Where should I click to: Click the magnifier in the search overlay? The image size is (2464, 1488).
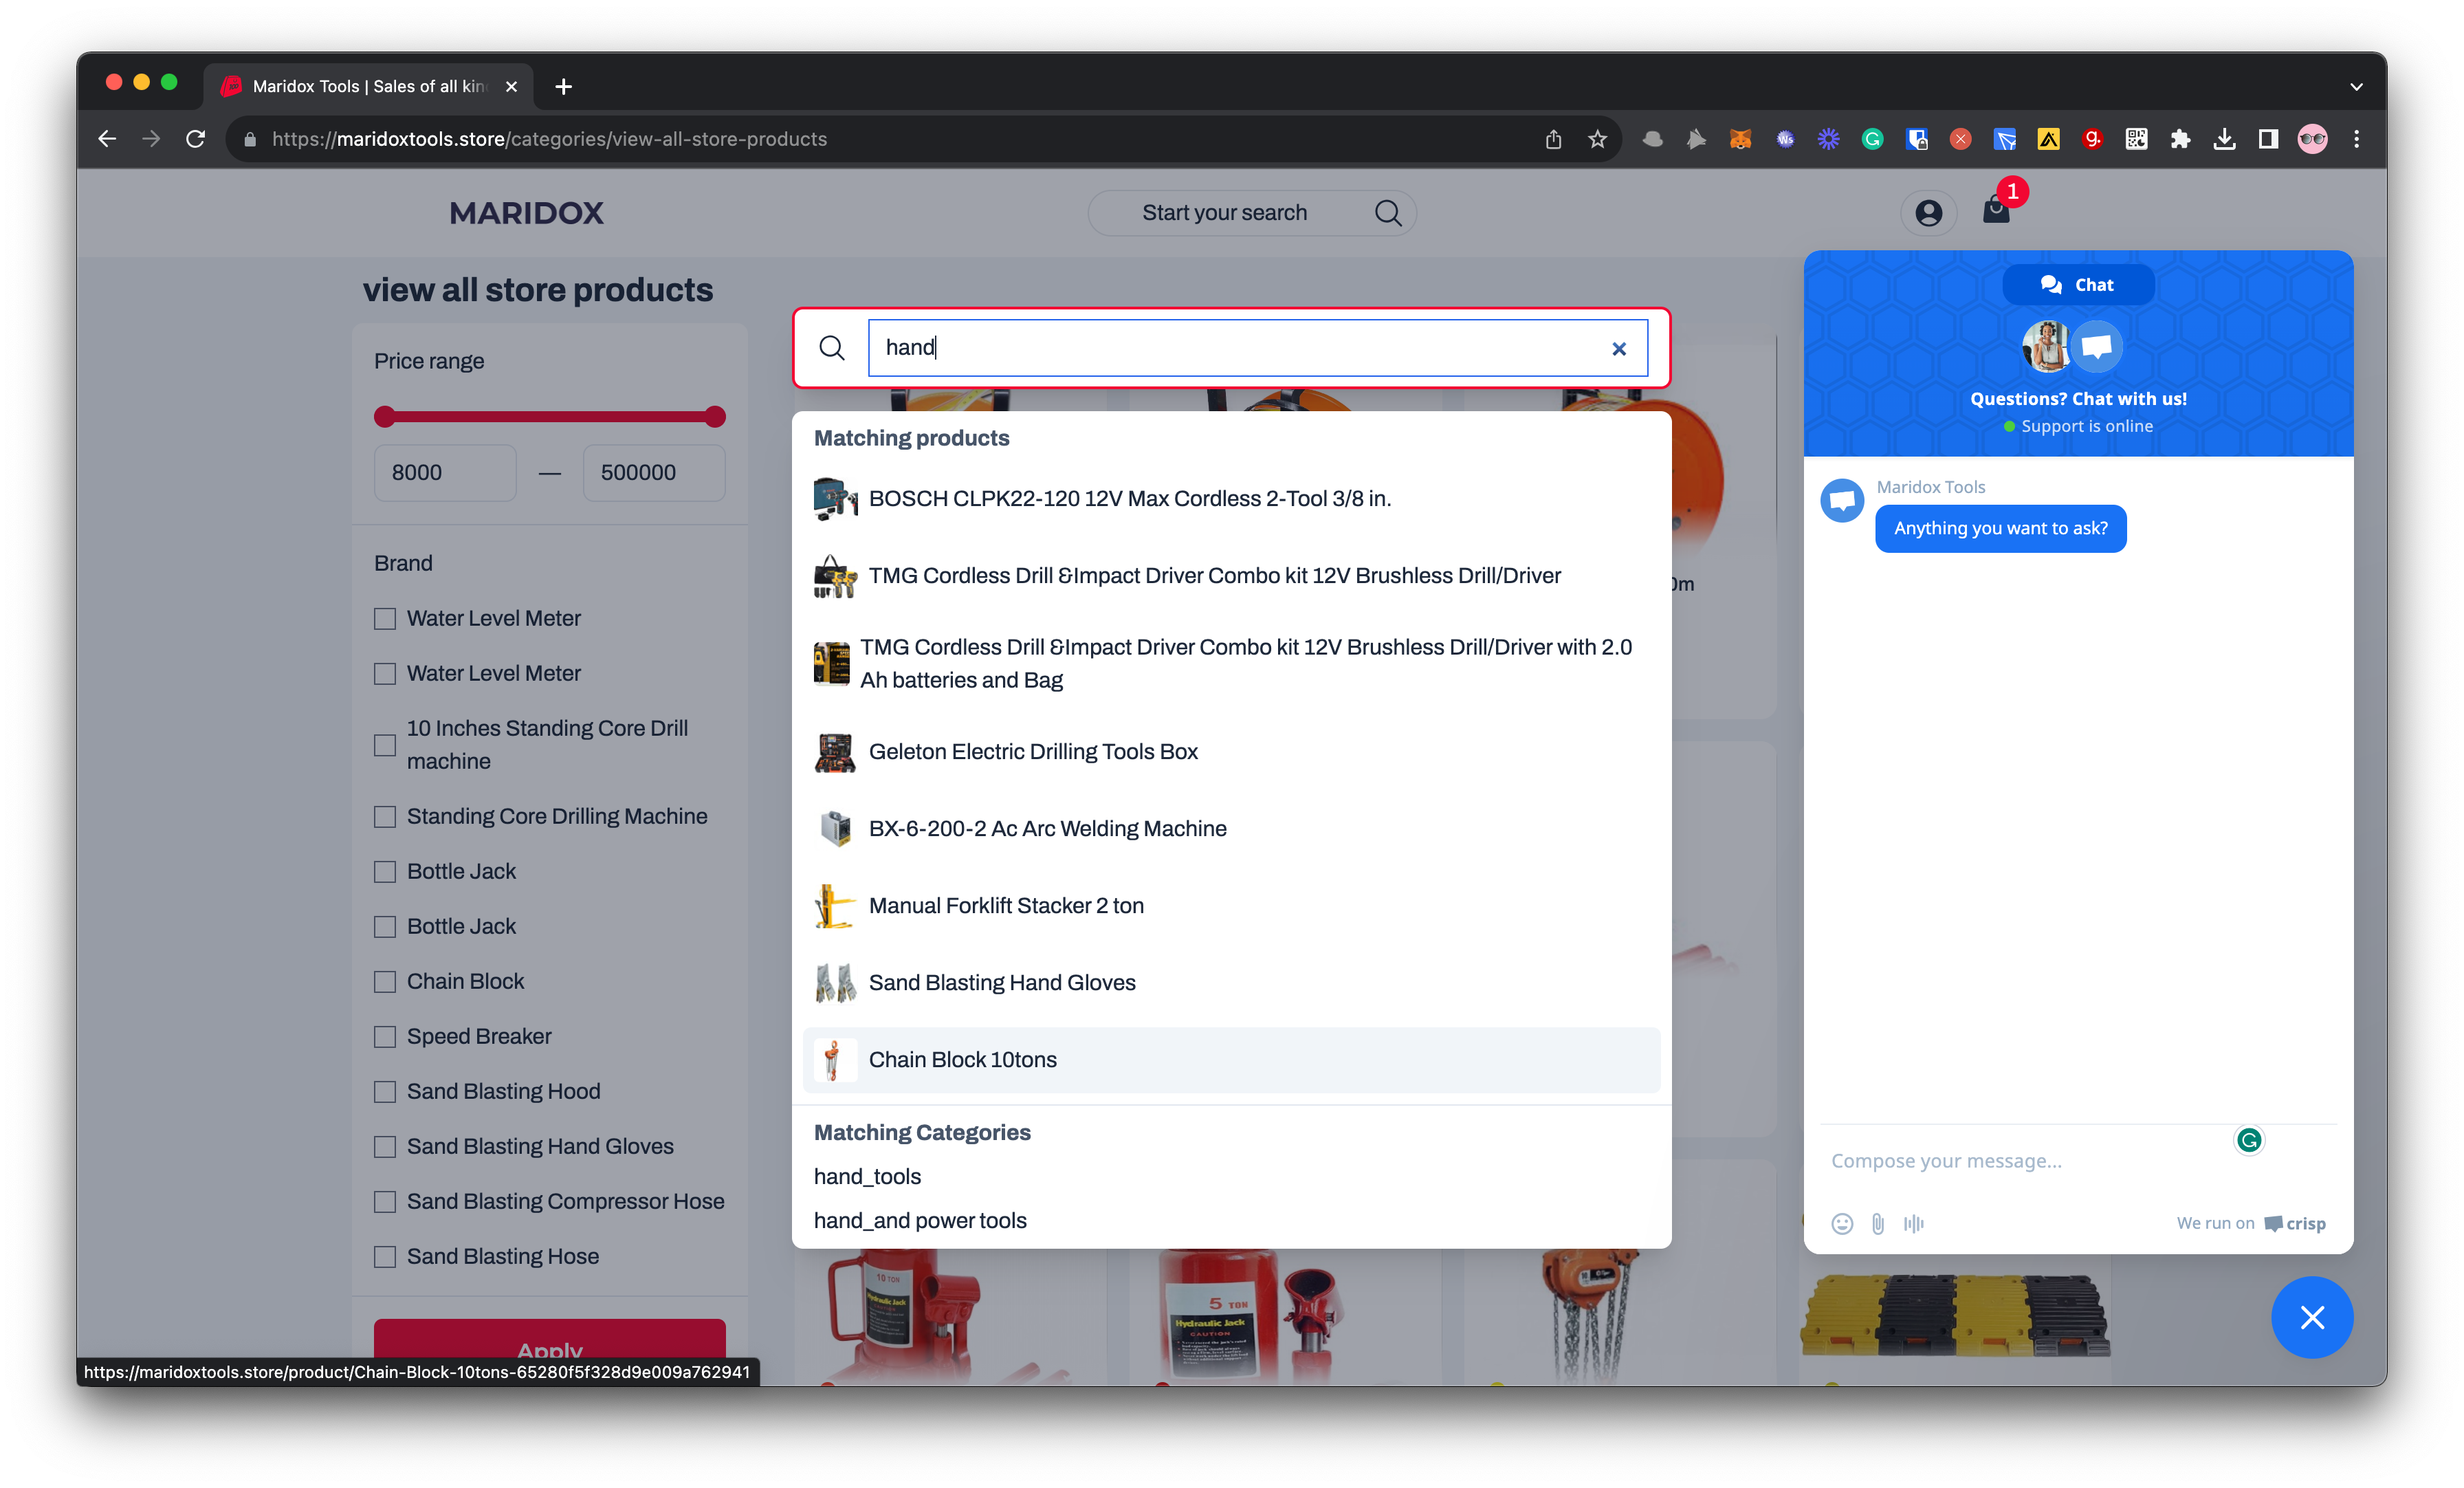point(832,348)
